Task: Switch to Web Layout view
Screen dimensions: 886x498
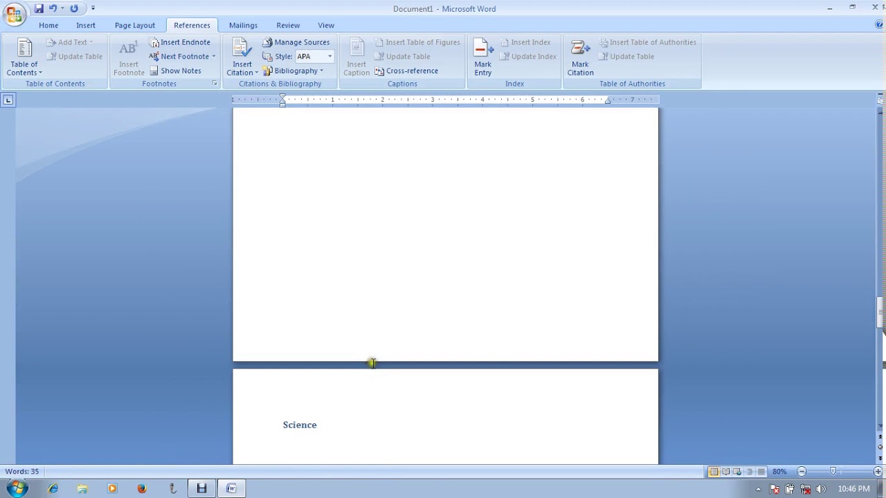Action: click(737, 472)
